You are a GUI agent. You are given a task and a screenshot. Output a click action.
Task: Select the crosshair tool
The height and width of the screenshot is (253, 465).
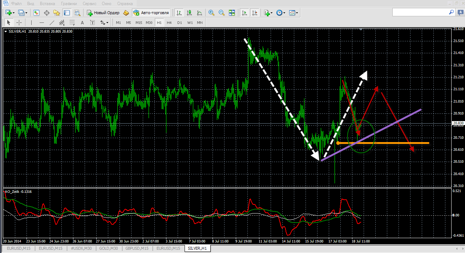click(19, 22)
